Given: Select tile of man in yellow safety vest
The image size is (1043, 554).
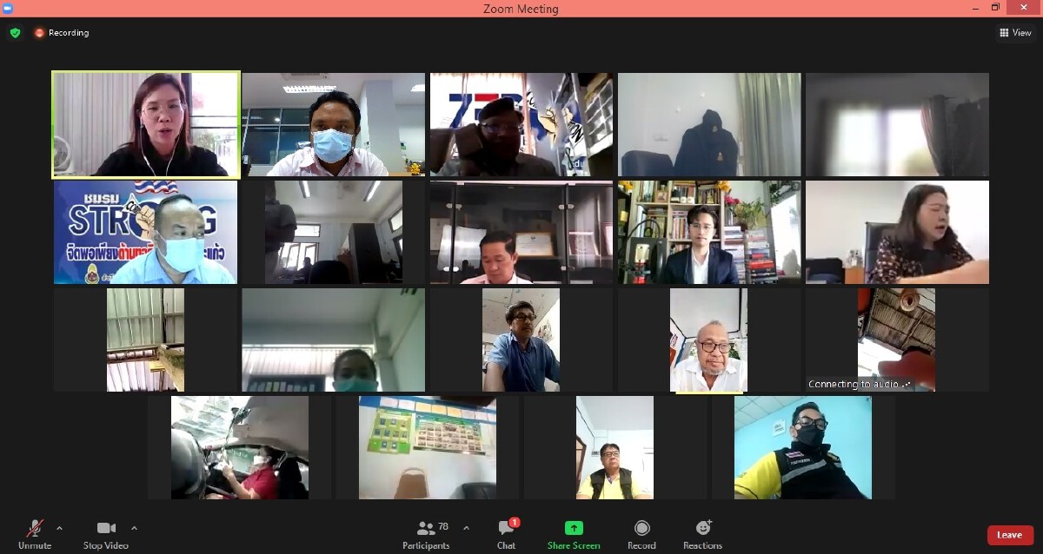Looking at the screenshot, I should tap(802, 447).
